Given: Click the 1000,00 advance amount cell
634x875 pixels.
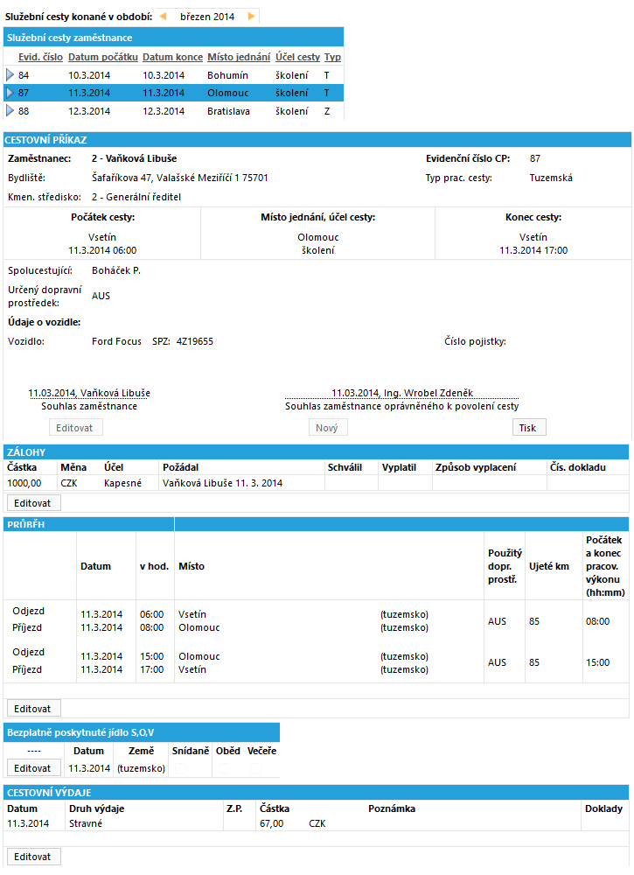Looking at the screenshot, I should [x=24, y=483].
